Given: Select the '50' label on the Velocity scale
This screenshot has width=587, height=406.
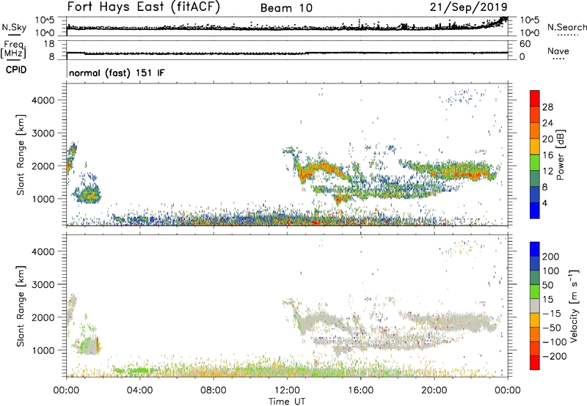Looking at the screenshot, I should click(x=547, y=285).
